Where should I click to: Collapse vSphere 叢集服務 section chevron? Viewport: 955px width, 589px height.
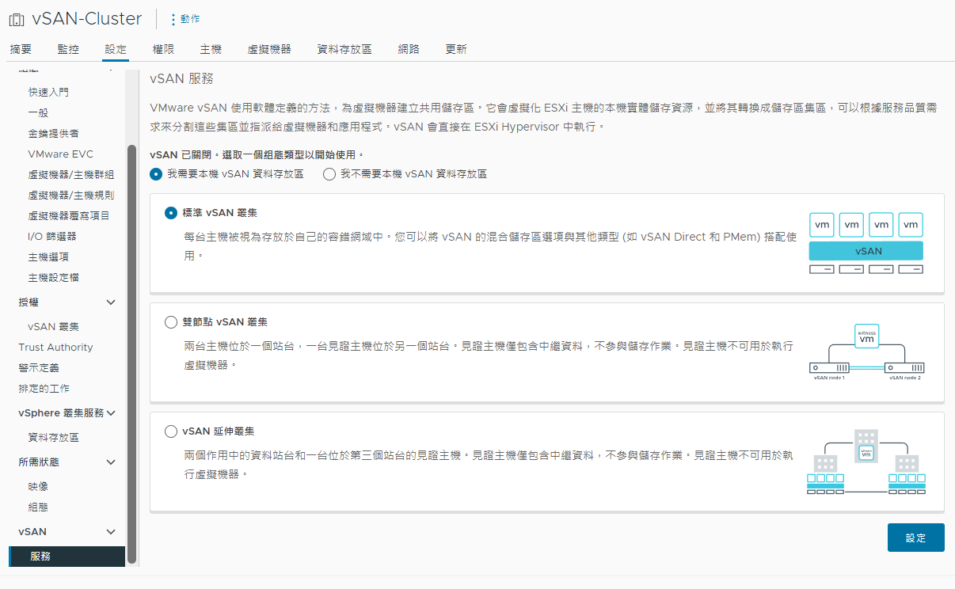(111, 412)
